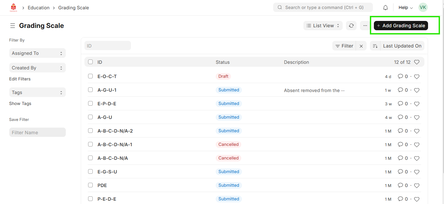The width and height of the screenshot is (444, 204).
Task: Tick the checkbox for PDE
Action: pyautogui.click(x=90, y=185)
